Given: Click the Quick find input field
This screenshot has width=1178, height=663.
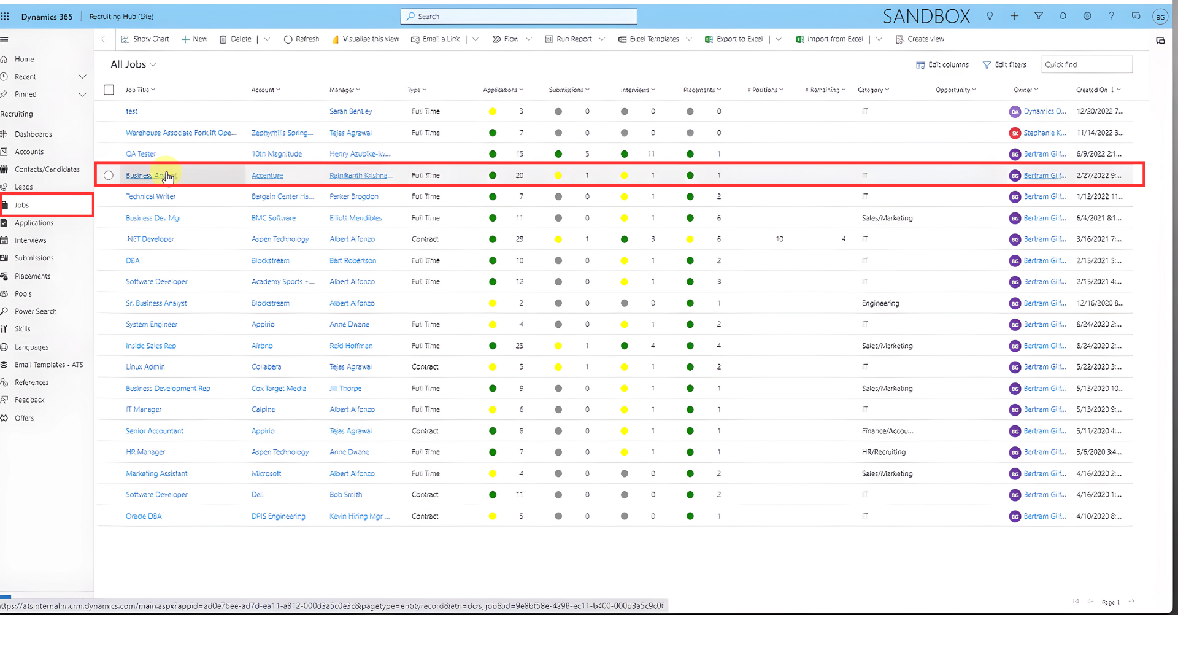Looking at the screenshot, I should (x=1087, y=64).
